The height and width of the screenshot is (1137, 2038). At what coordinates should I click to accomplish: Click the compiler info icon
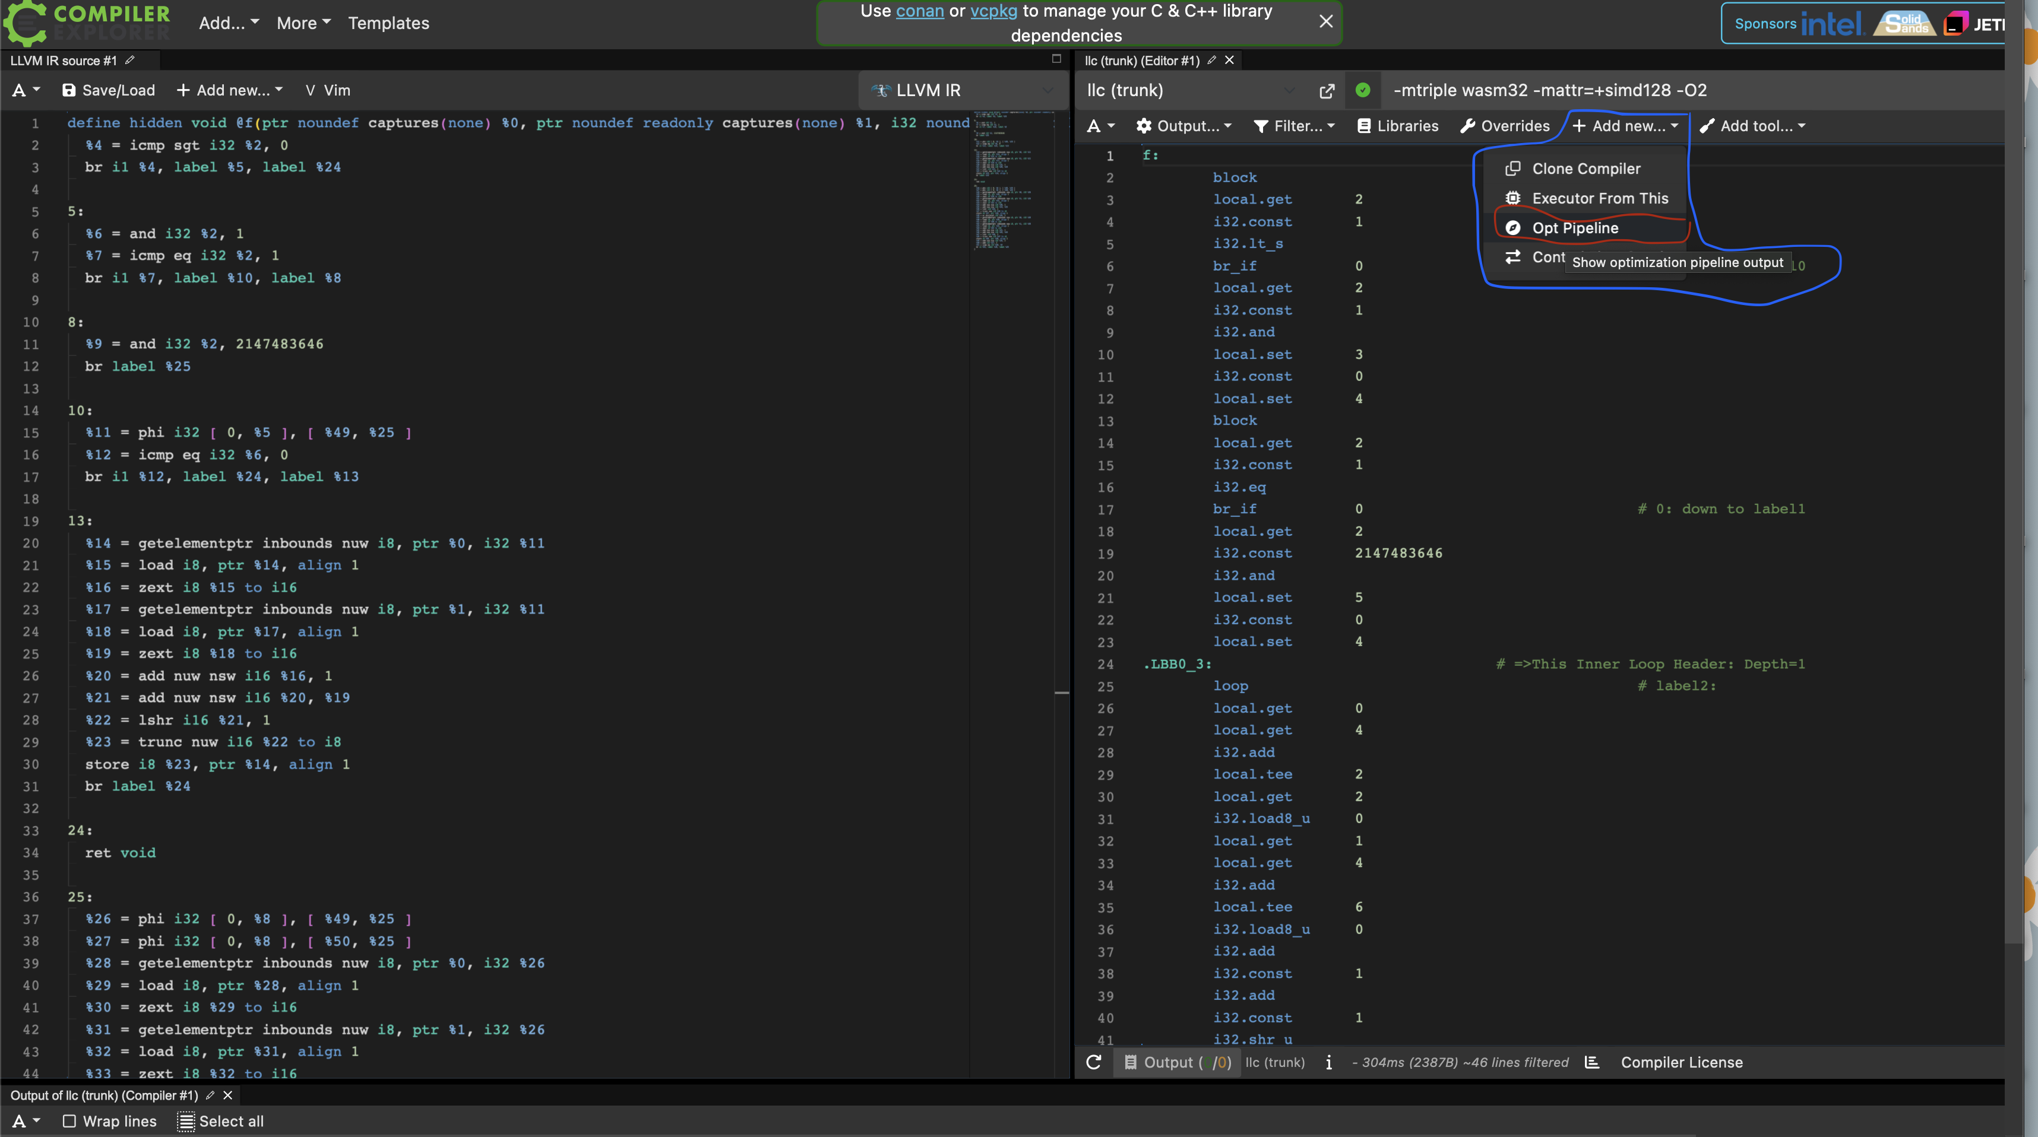click(1328, 1063)
